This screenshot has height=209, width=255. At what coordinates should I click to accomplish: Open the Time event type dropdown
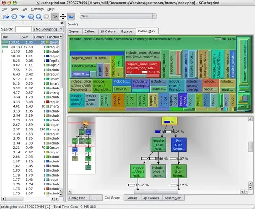click(118, 16)
